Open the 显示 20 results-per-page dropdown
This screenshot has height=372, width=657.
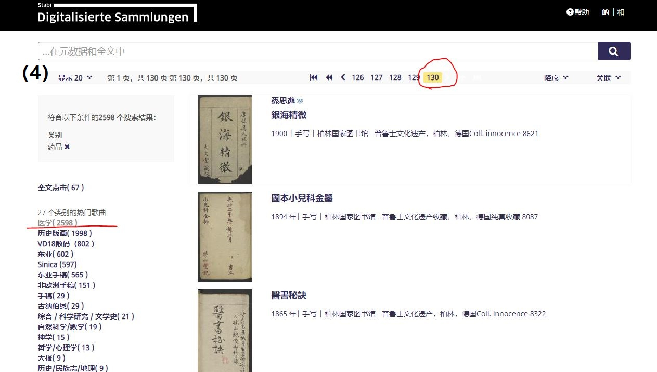pos(75,78)
